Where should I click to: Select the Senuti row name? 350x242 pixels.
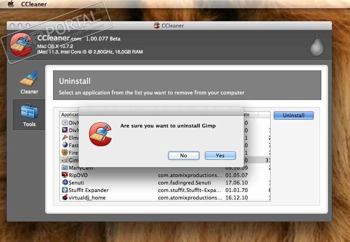click(76, 183)
